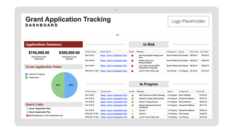Select the Grants Won legend swatch
233x131 pixels.
(27, 78)
